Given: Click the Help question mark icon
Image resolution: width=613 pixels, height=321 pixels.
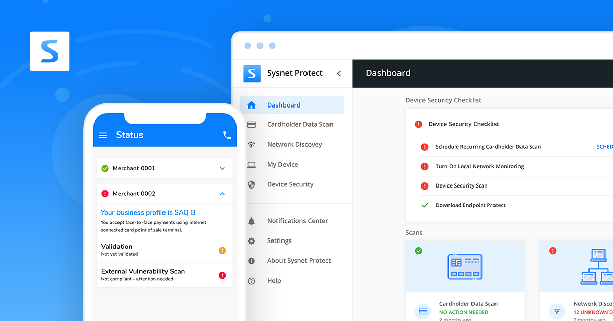Looking at the screenshot, I should tap(251, 280).
